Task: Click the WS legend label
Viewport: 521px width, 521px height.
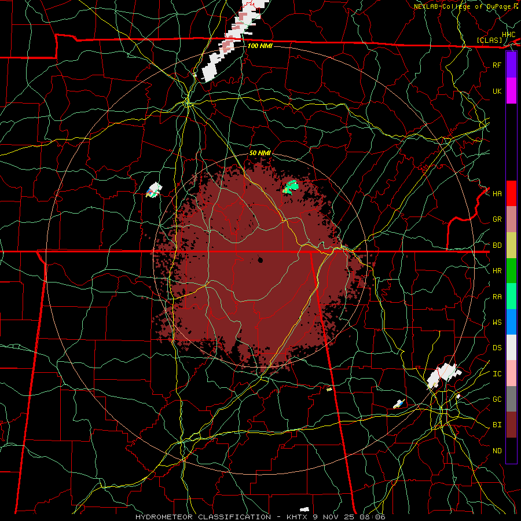Action: click(x=497, y=322)
